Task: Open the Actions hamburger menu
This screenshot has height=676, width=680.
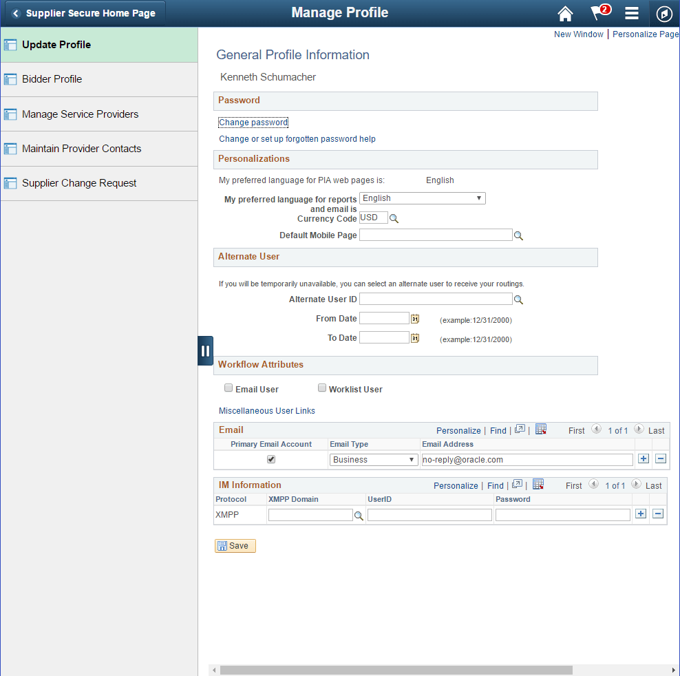Action: click(x=631, y=13)
